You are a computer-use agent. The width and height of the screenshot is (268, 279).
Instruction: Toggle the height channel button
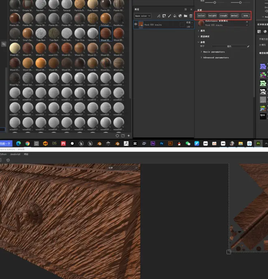tap(212, 15)
